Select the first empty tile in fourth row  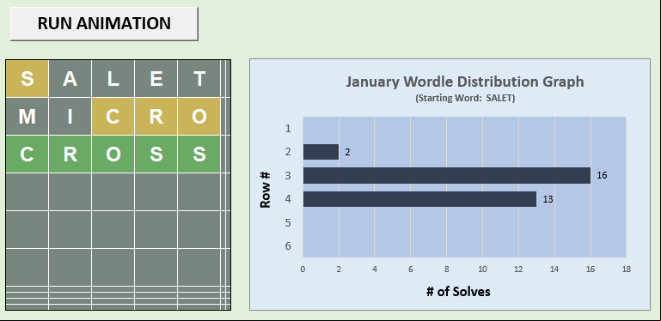click(x=27, y=192)
